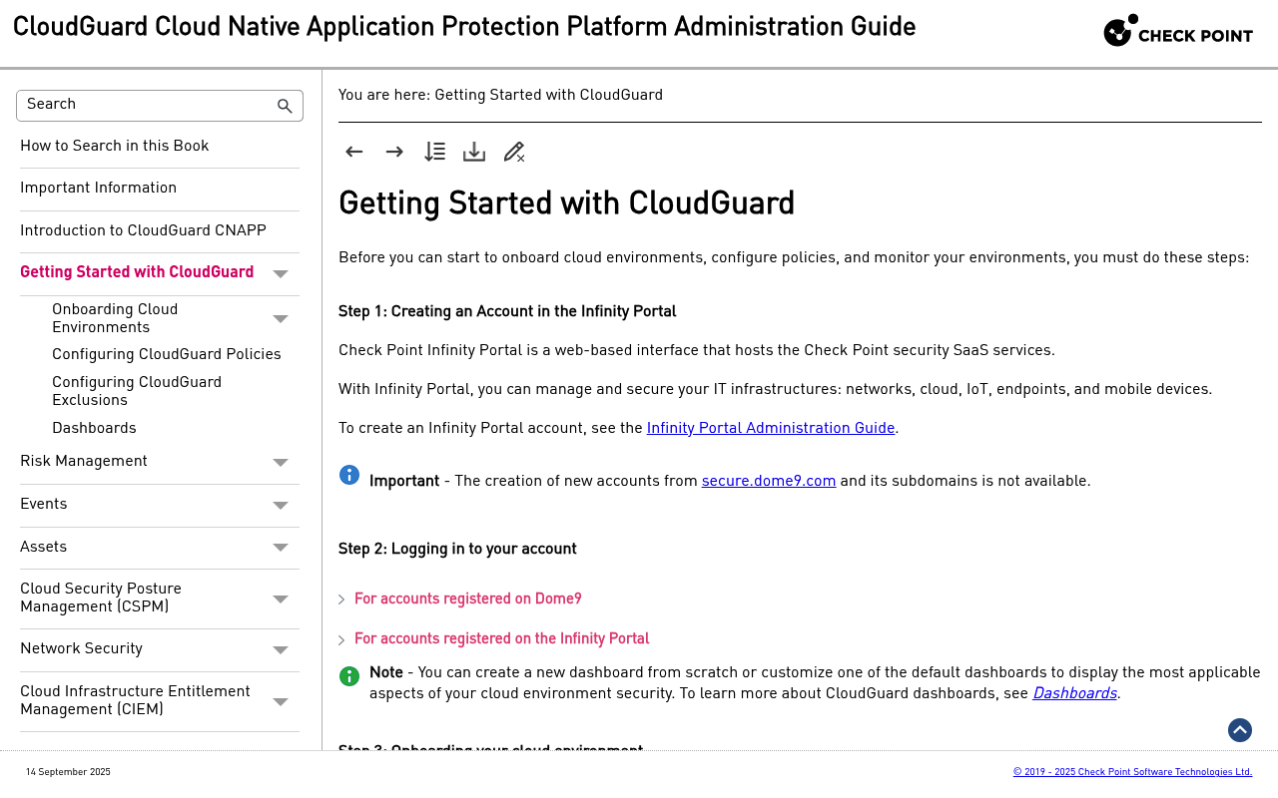1278x798 pixels.
Task: Expand Cloud Security Posture Management arrow
Action: [x=281, y=599]
